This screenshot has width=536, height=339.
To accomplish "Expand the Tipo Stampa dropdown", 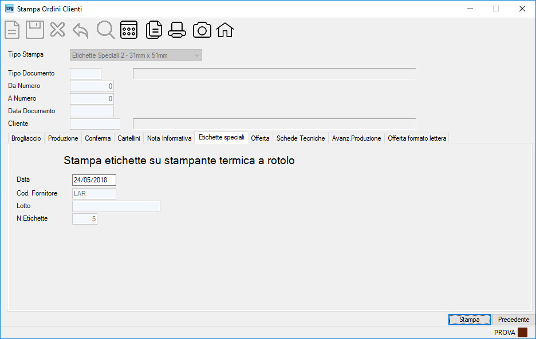I will [136, 55].
